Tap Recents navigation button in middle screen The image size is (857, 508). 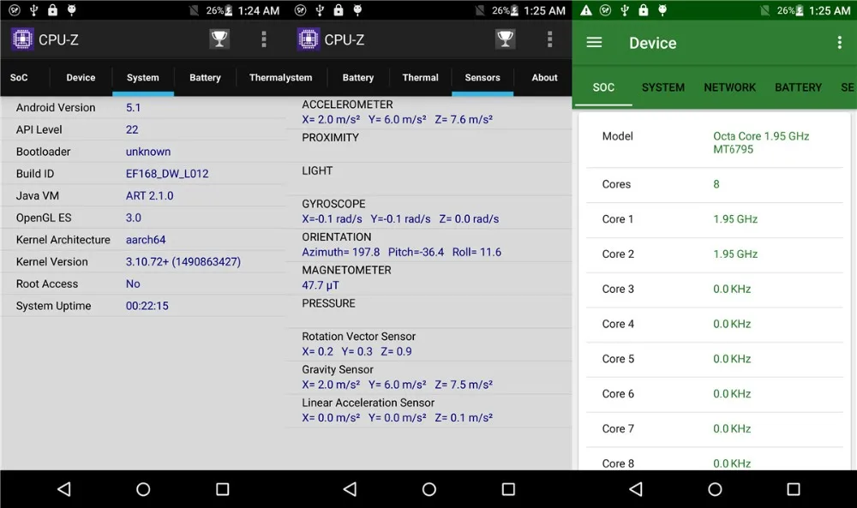point(508,489)
